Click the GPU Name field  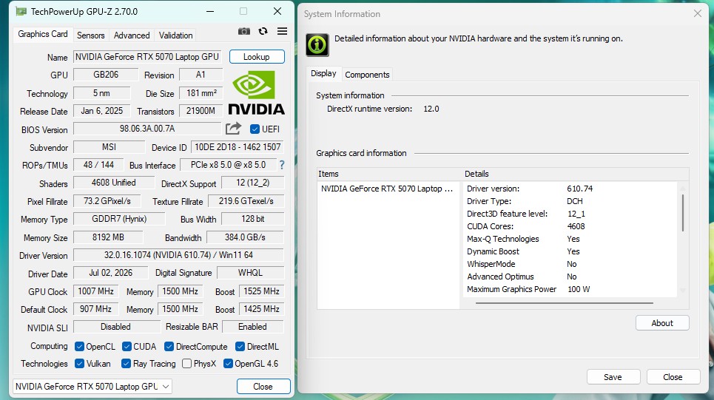coord(147,57)
